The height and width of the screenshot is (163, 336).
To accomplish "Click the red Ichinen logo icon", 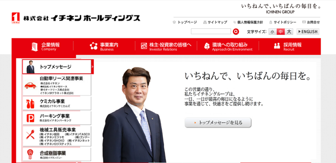I will [x=16, y=18].
